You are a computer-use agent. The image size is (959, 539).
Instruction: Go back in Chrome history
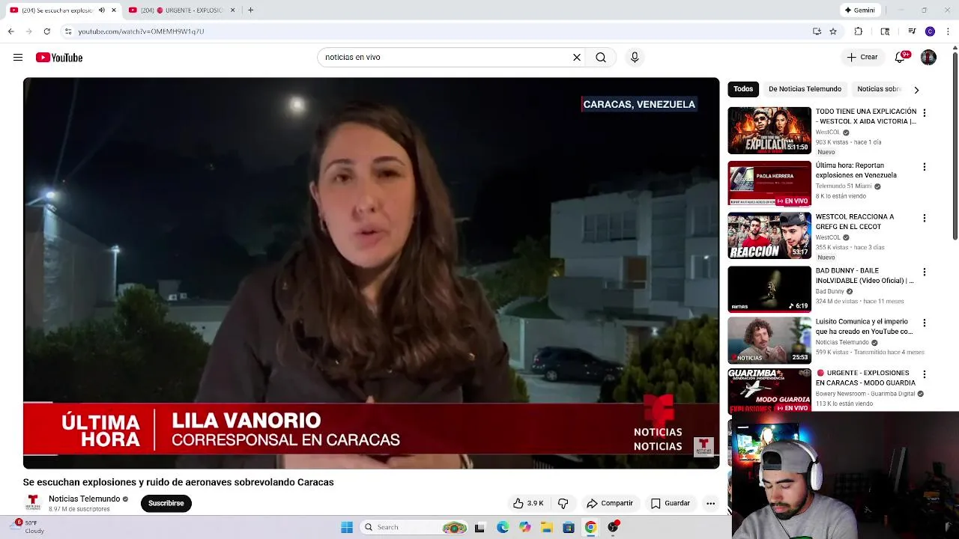point(11,31)
